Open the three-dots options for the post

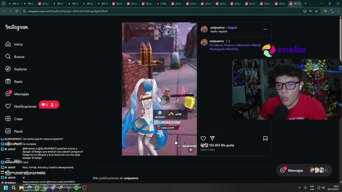coord(265,29)
